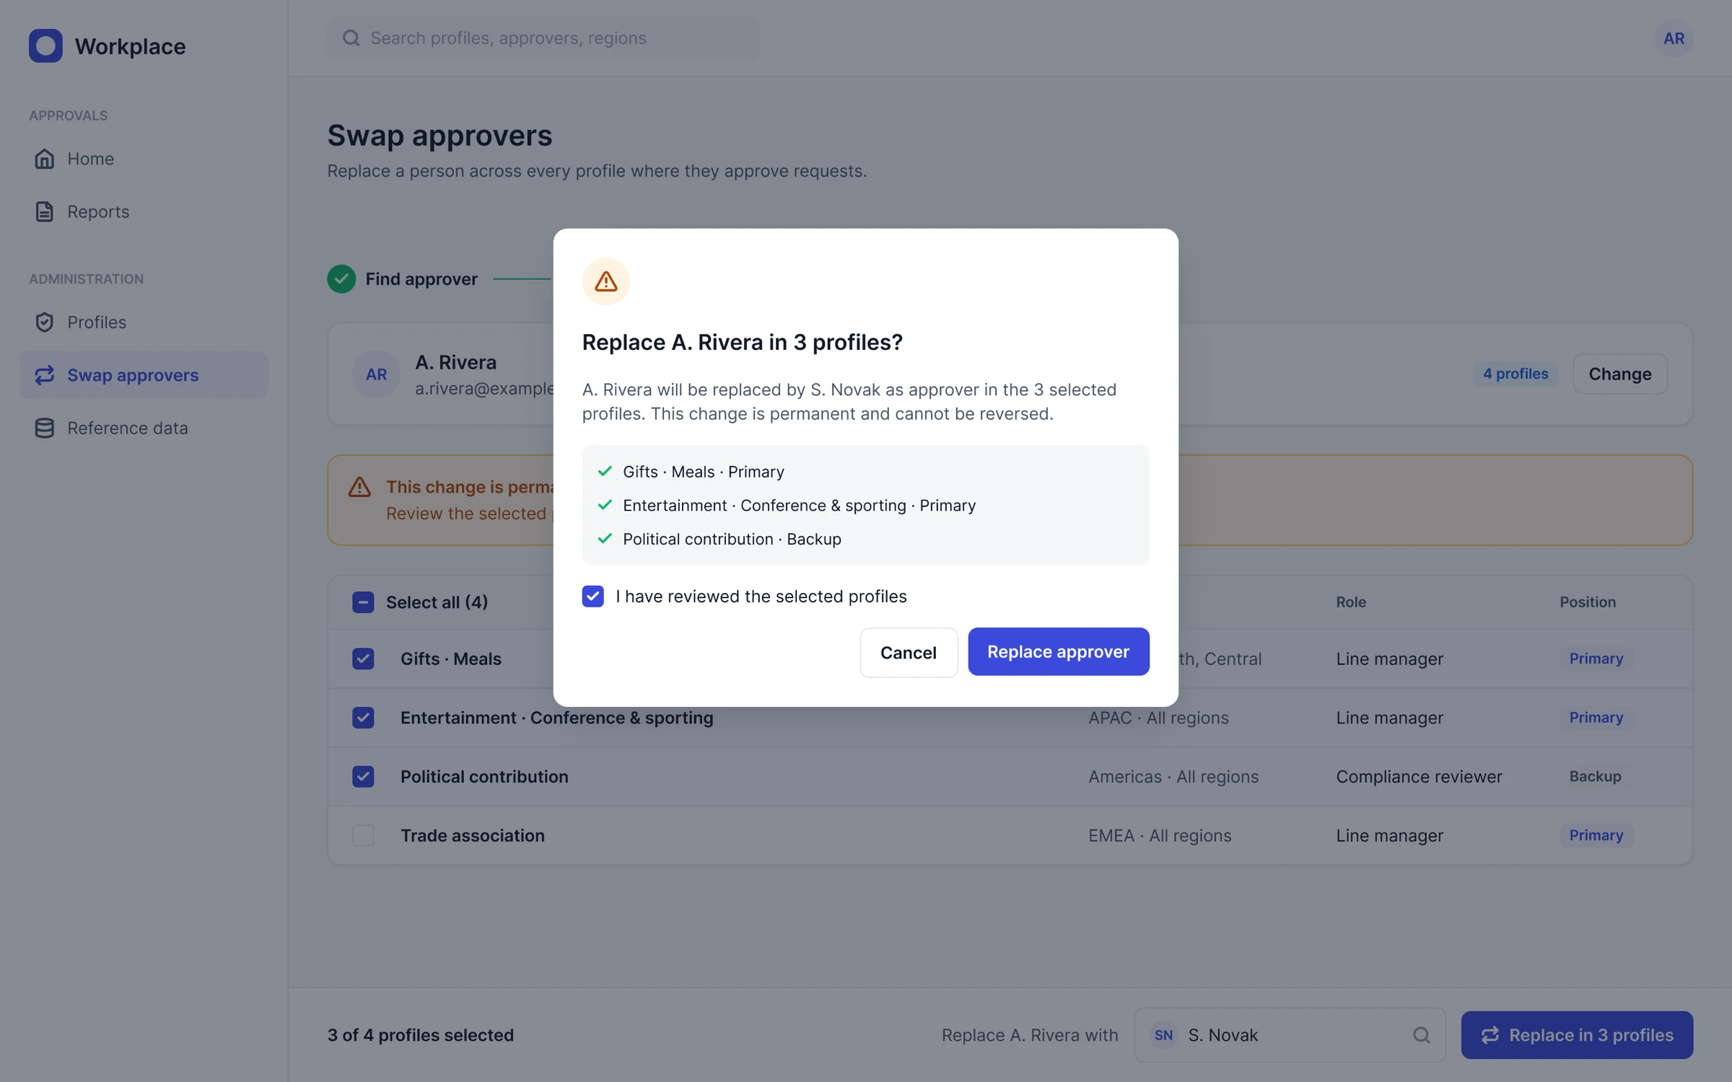Open Reports in the sidebar
The height and width of the screenshot is (1082, 1732).
click(x=144, y=211)
